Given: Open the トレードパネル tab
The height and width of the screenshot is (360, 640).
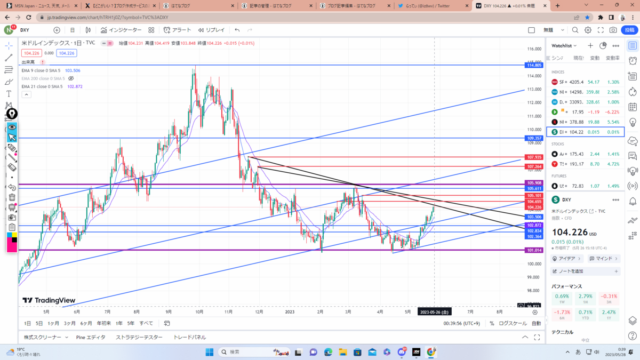Looking at the screenshot, I should point(190,338).
